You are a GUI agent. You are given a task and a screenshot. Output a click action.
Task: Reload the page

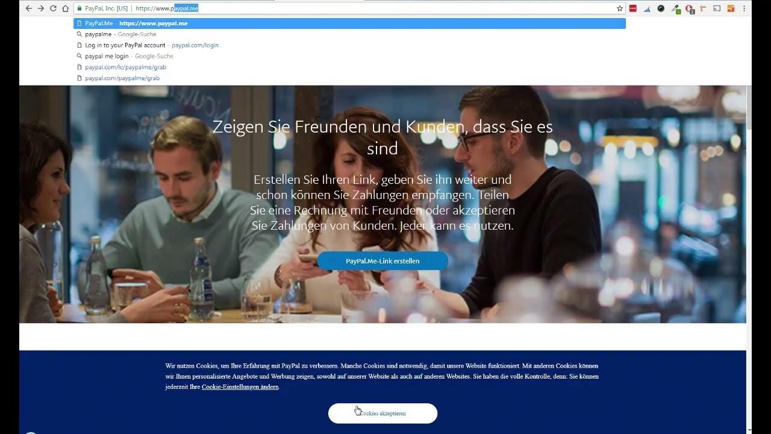point(53,8)
